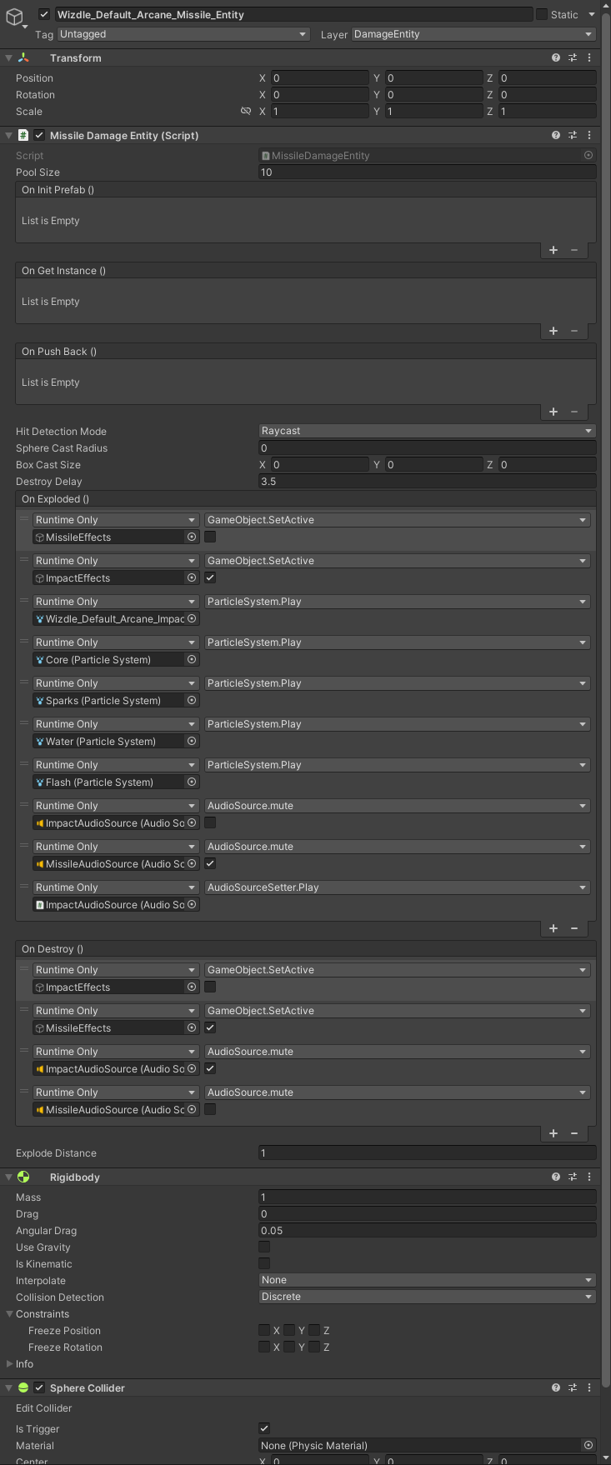Screen dimensions: 611x1465
Task: Open the Transform three-dot options menu
Action: pyautogui.click(x=588, y=57)
